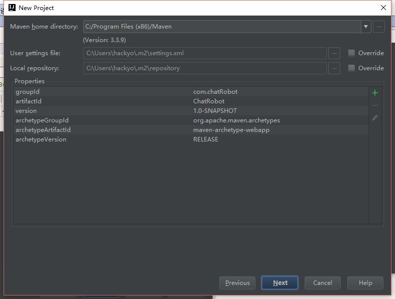Select the groupId property row

click(191, 92)
